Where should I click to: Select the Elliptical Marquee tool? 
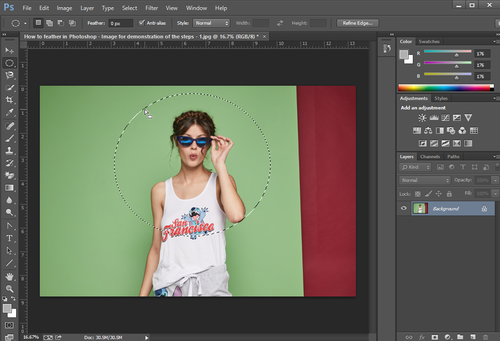10,63
